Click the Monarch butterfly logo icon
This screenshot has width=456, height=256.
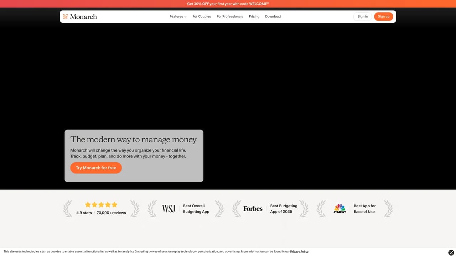click(65, 16)
